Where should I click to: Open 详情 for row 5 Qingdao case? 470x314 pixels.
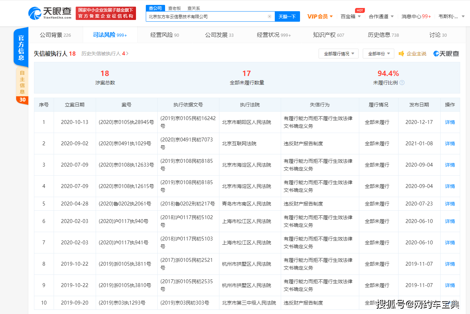click(450, 204)
